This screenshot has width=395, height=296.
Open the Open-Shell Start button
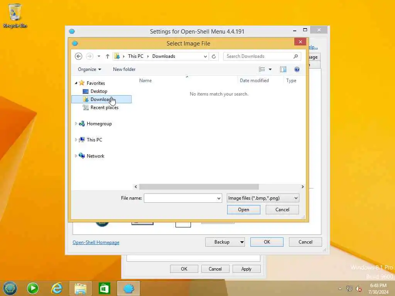[x=10, y=288]
